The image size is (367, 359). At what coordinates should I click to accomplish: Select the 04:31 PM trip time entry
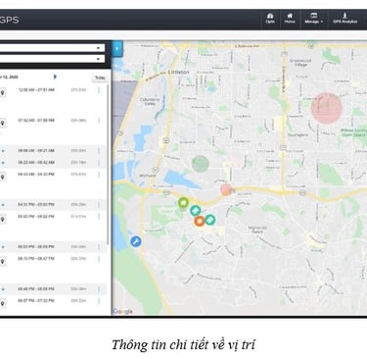pyautogui.click(x=36, y=205)
